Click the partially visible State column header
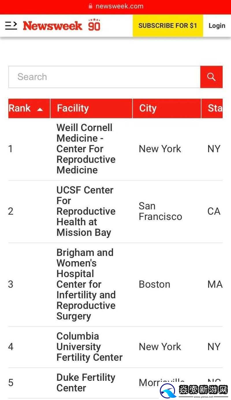The width and height of the screenshot is (231, 400). point(215,108)
